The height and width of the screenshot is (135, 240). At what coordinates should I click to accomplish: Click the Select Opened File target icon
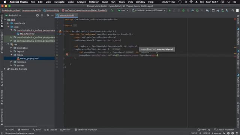pos(37,15)
